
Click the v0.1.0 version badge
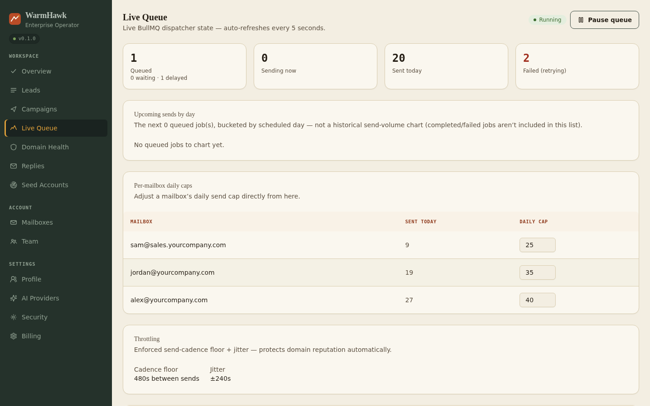(24, 39)
